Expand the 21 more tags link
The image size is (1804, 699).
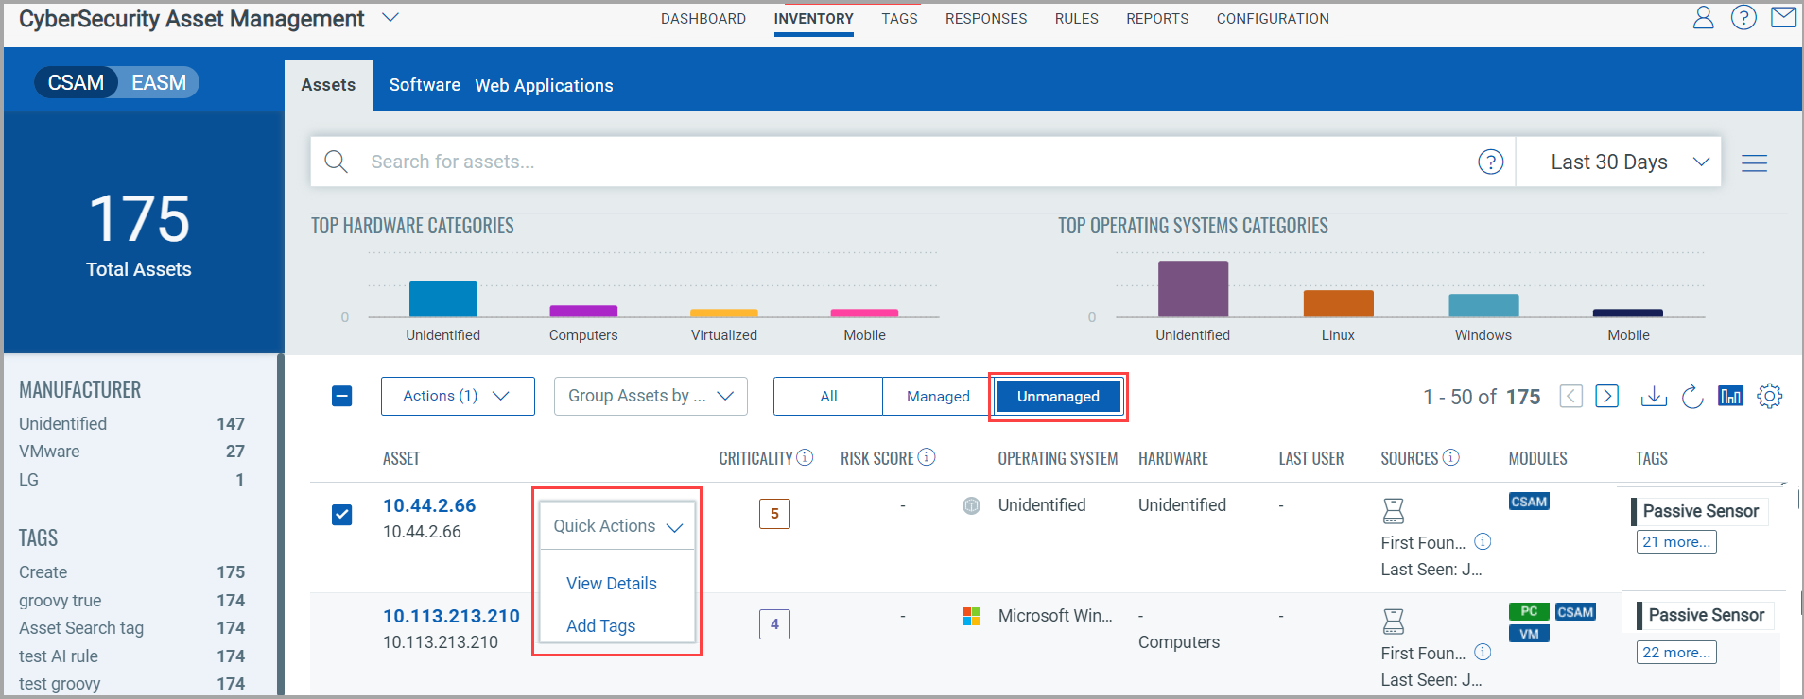click(1676, 542)
